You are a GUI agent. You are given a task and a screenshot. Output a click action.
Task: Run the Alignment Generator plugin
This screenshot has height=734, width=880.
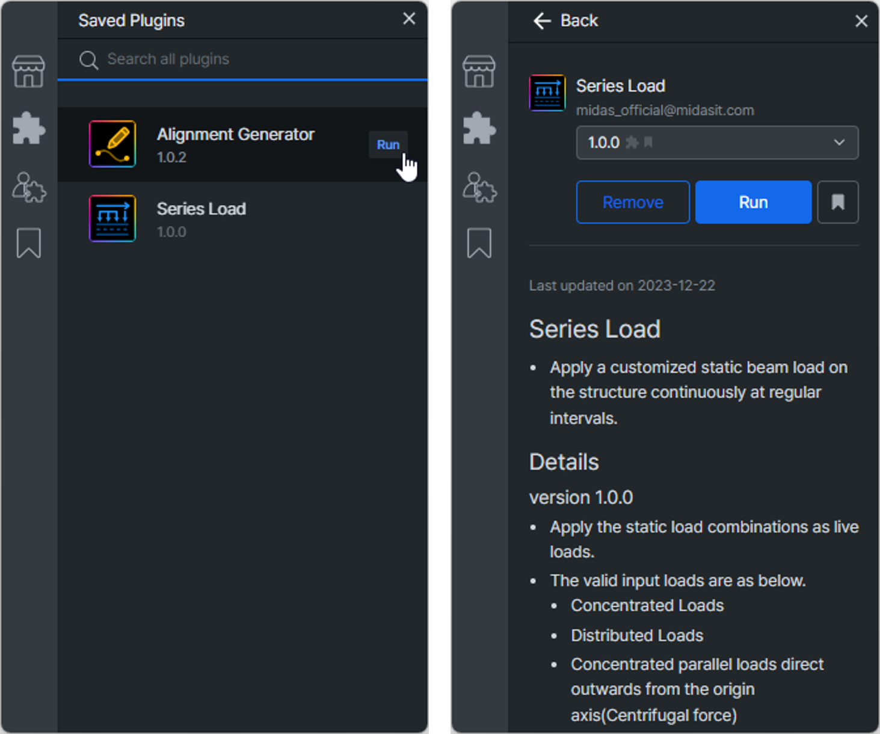point(388,144)
